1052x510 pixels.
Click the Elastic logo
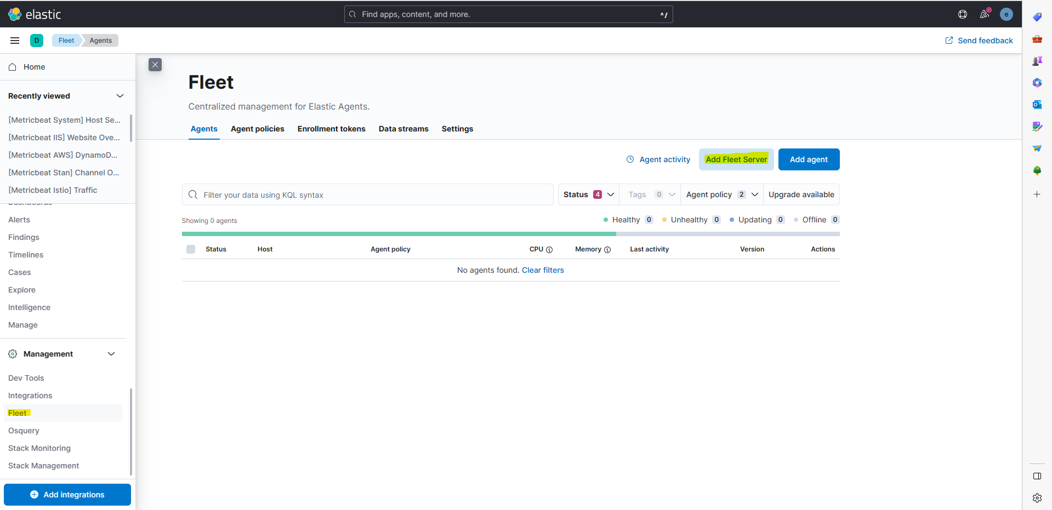tap(35, 14)
